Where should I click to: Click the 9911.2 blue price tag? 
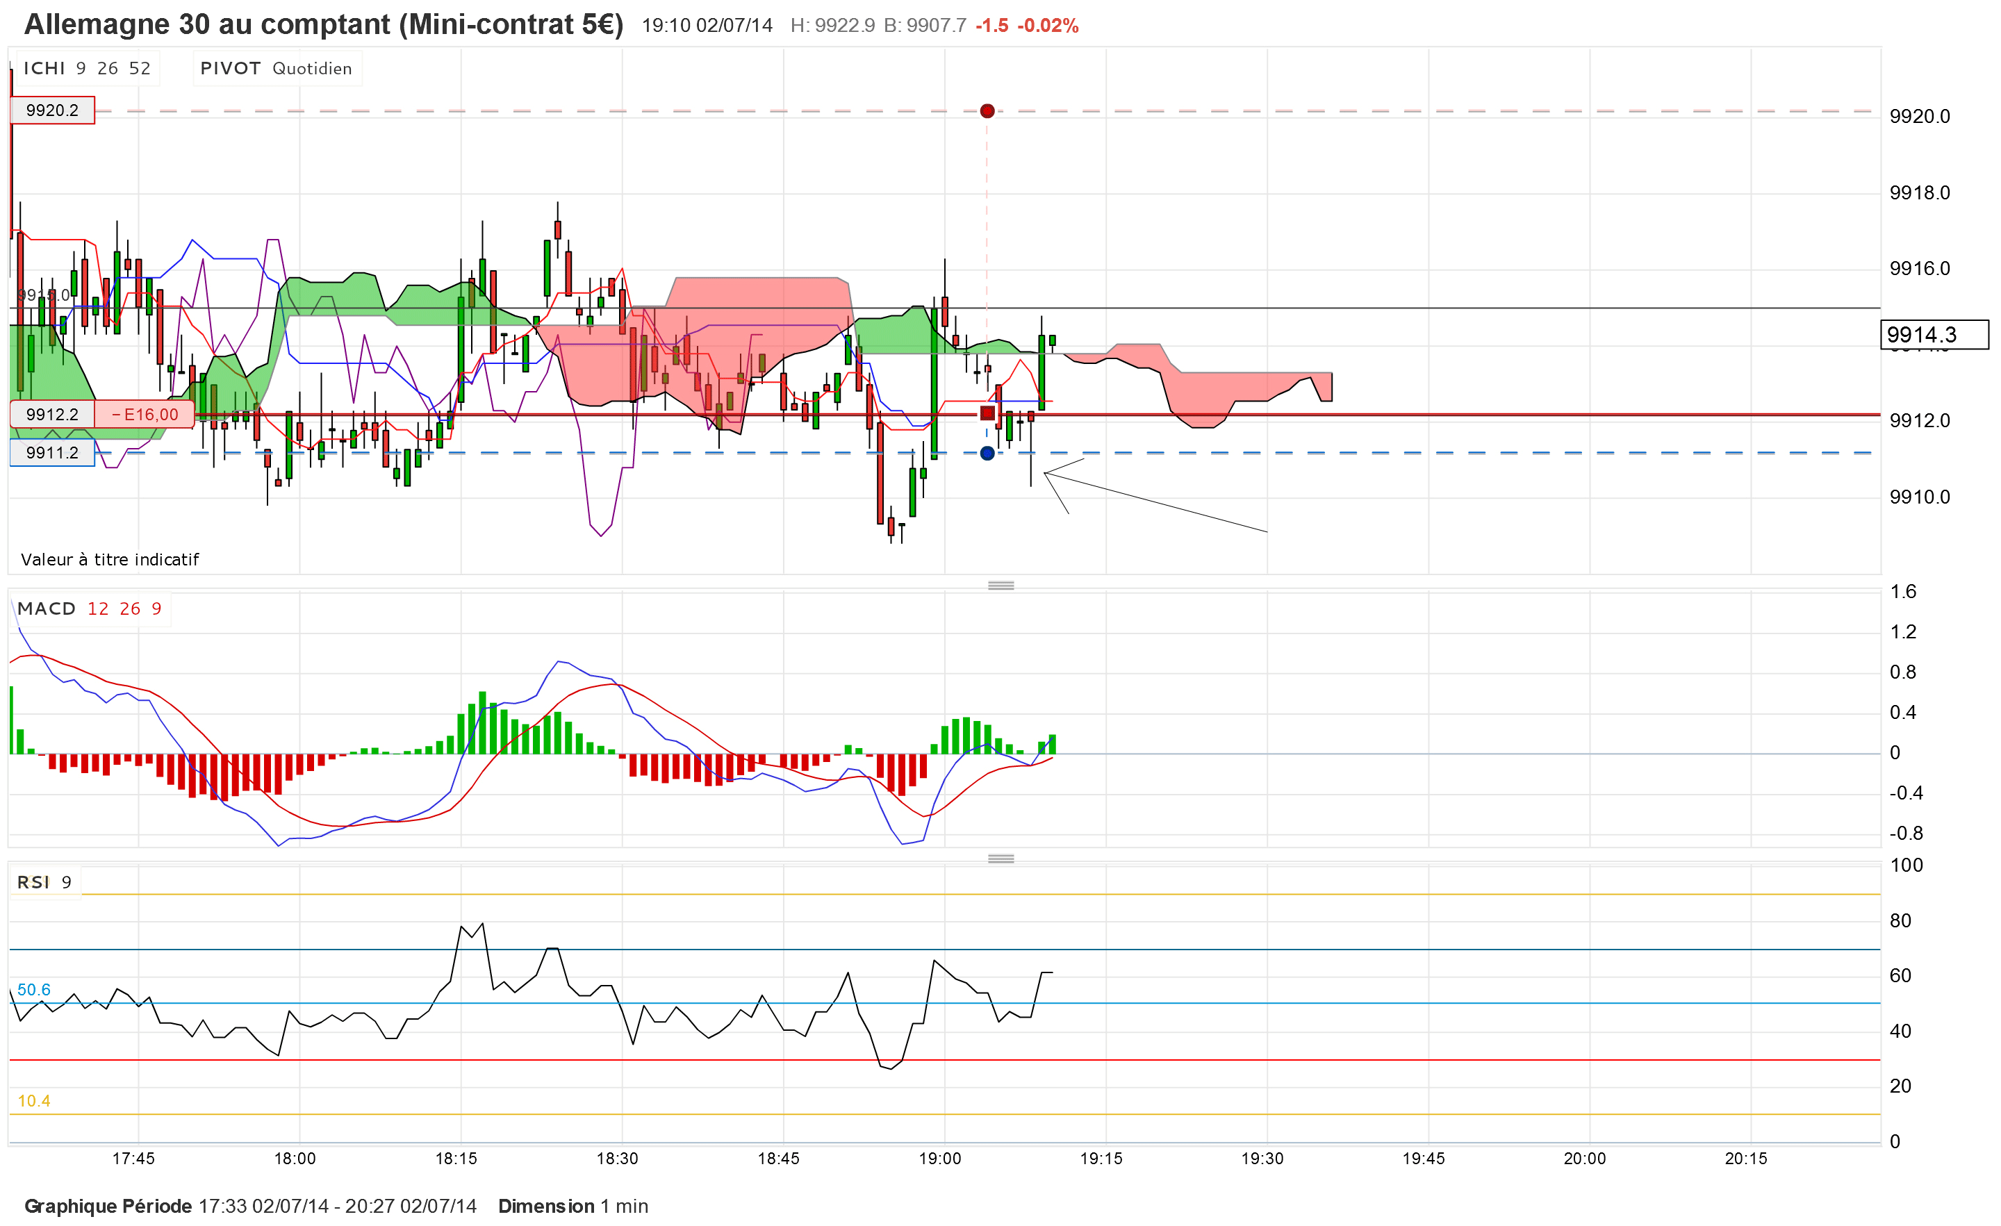52,453
